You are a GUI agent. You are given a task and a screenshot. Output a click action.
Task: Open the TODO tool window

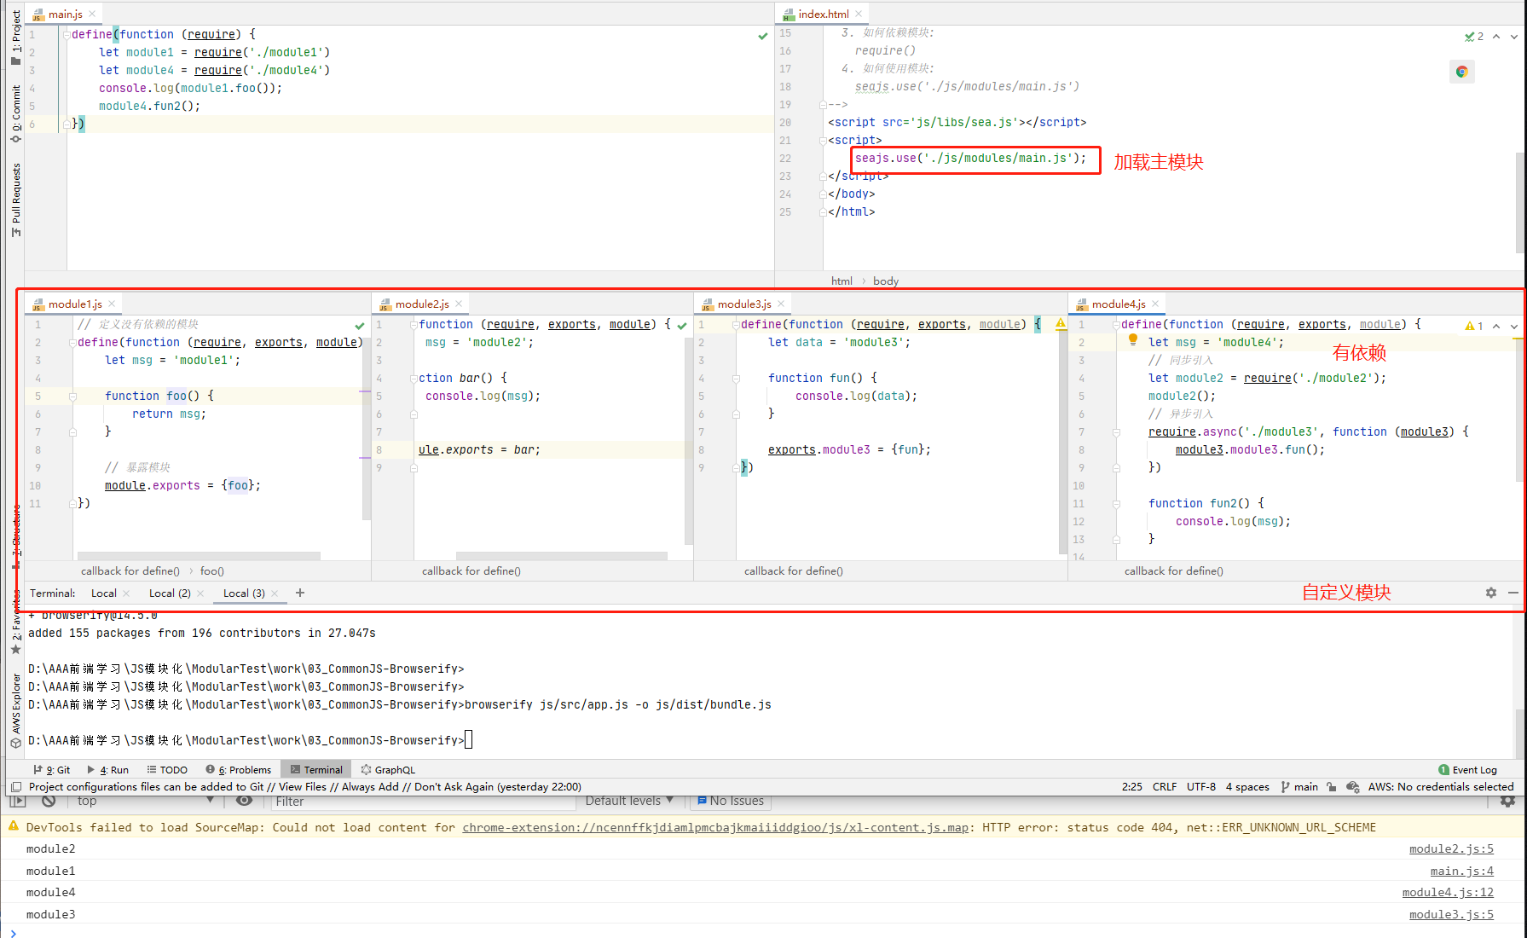pyautogui.click(x=167, y=769)
